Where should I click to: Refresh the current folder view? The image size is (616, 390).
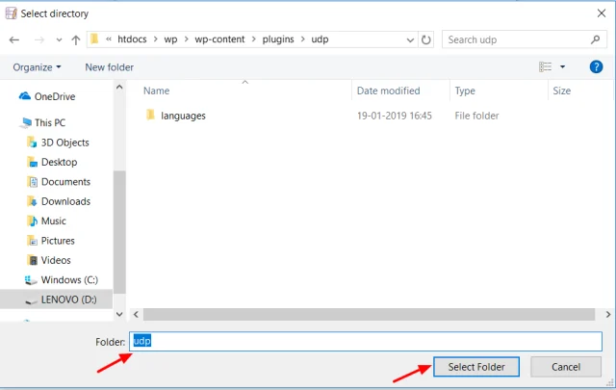[x=426, y=39]
